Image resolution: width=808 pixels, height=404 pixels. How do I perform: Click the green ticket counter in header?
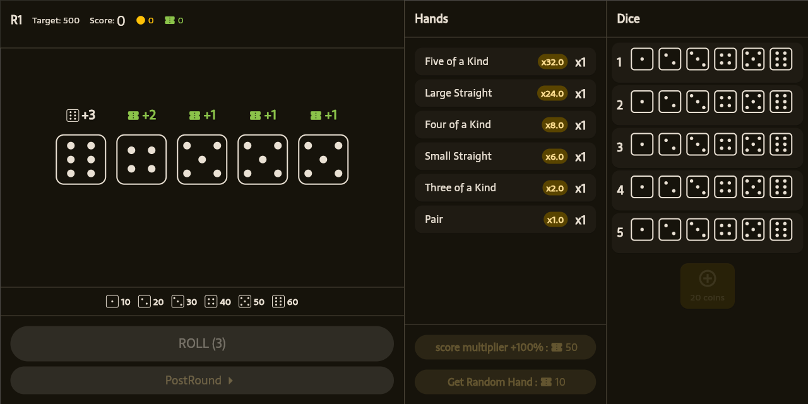click(x=174, y=20)
